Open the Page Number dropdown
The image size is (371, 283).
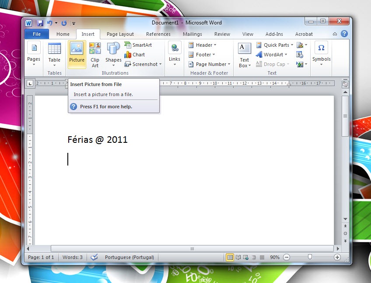click(209, 64)
